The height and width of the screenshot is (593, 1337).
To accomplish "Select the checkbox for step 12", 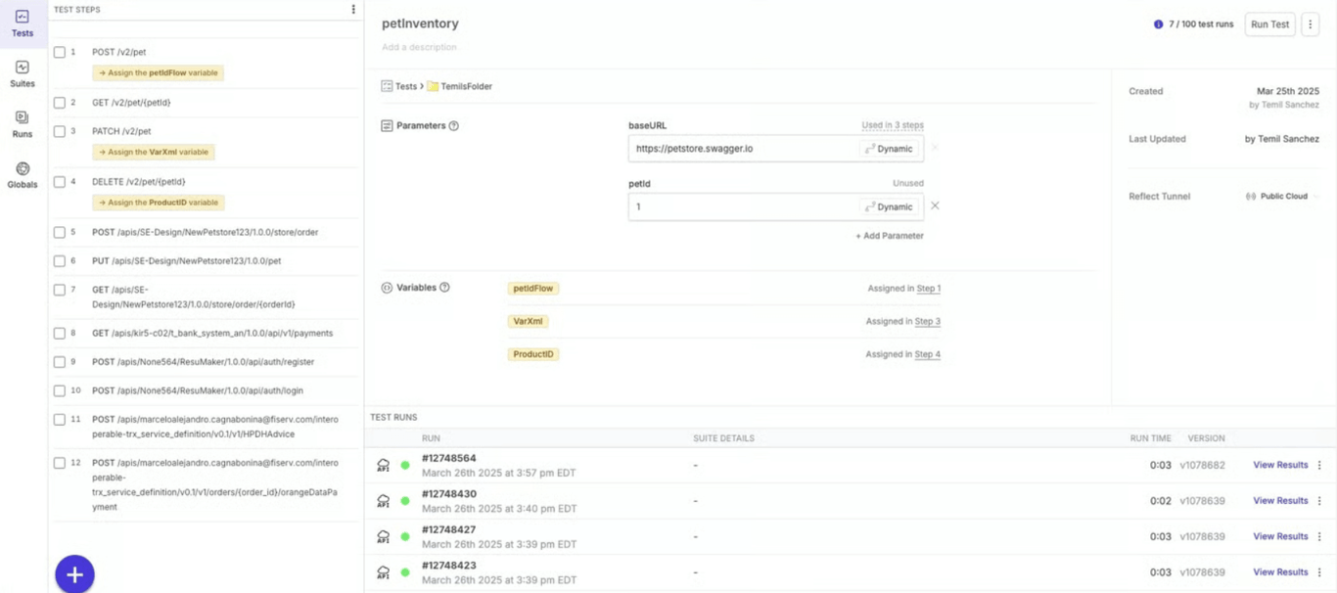I will [60, 462].
